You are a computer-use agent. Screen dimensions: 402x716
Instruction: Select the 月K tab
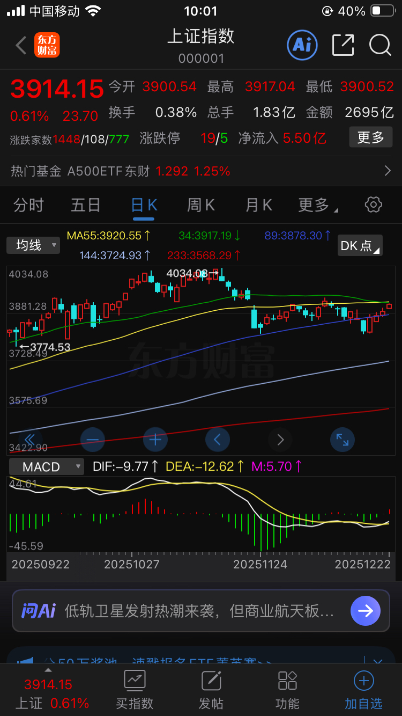click(x=259, y=205)
